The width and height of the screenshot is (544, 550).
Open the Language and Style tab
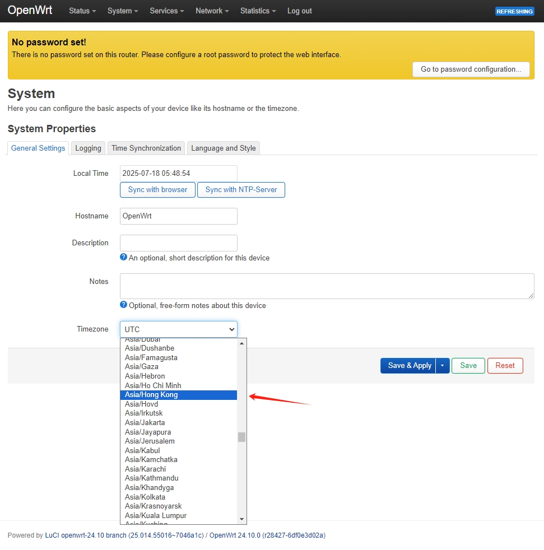223,148
